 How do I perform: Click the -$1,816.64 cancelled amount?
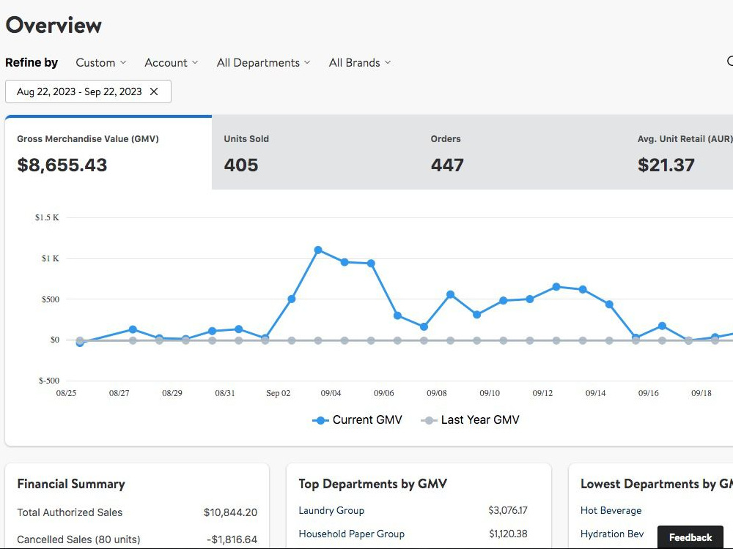(x=232, y=539)
